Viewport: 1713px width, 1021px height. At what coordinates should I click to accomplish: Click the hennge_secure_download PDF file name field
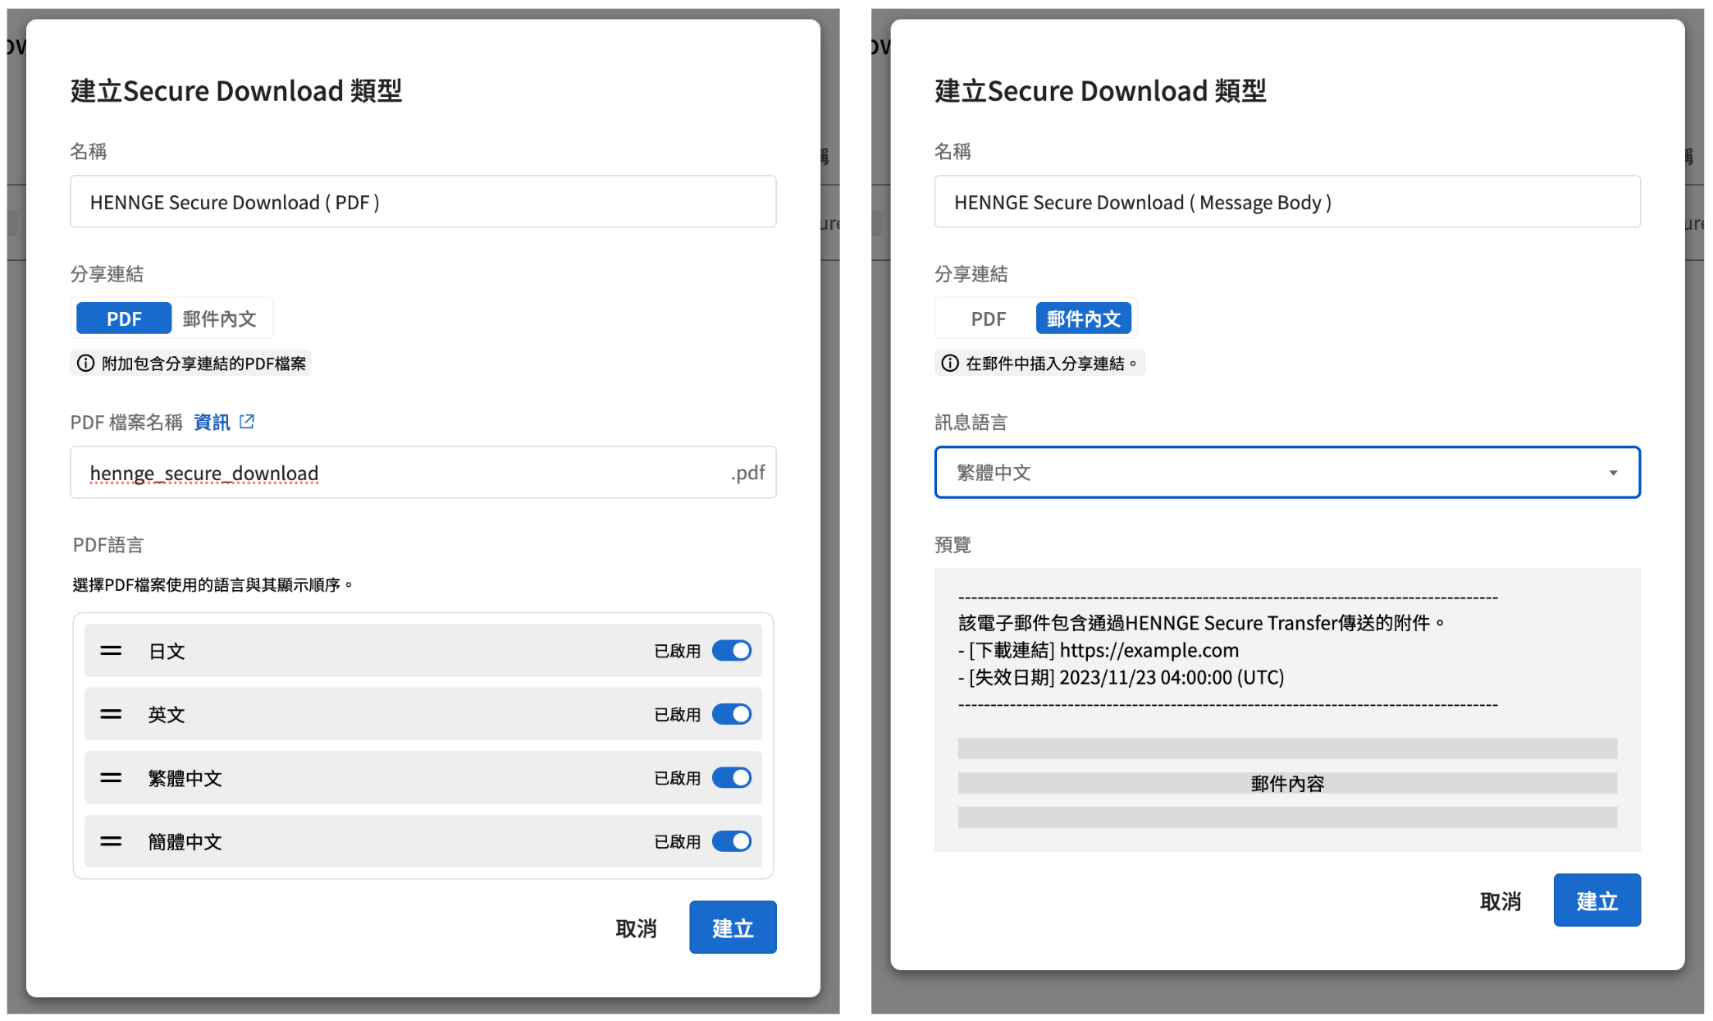tap(423, 473)
